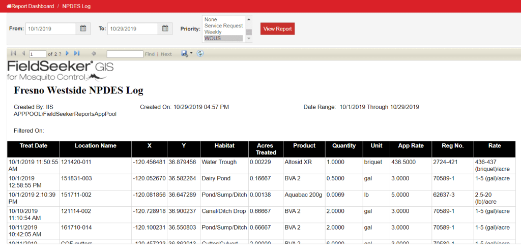Click registration number 62637-3

pyautogui.click(x=444, y=195)
